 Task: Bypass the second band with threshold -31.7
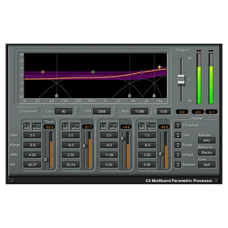point(75,126)
